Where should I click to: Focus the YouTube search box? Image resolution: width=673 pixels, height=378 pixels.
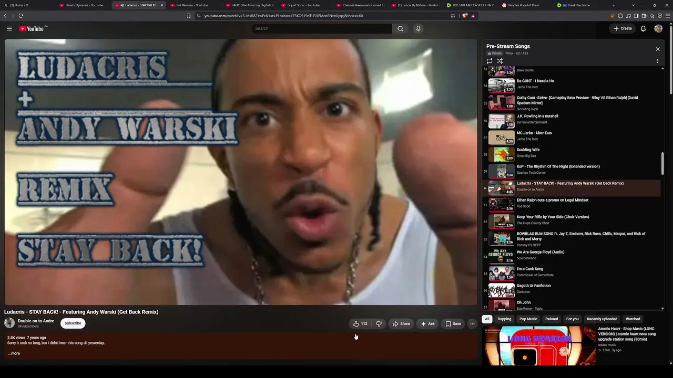pos(321,28)
